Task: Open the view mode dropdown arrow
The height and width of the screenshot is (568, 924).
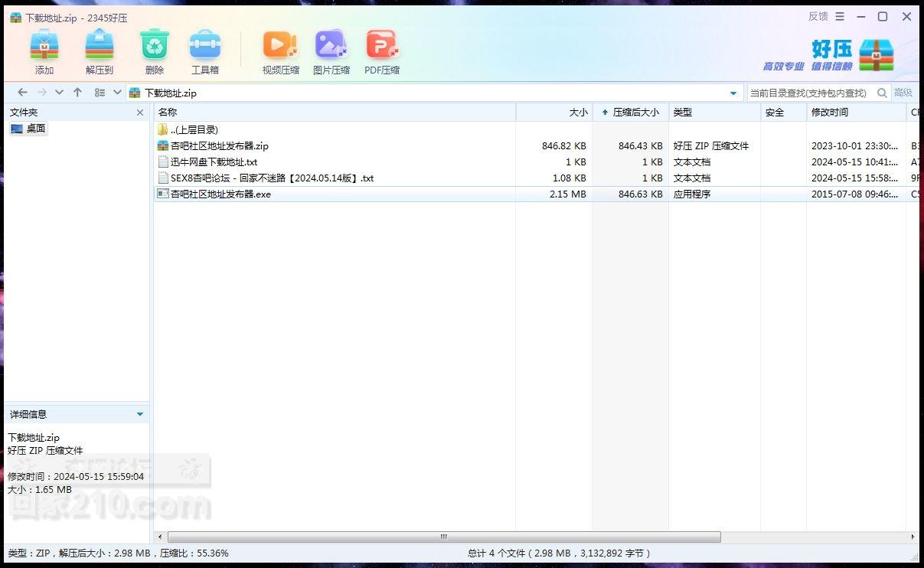Action: [x=117, y=93]
